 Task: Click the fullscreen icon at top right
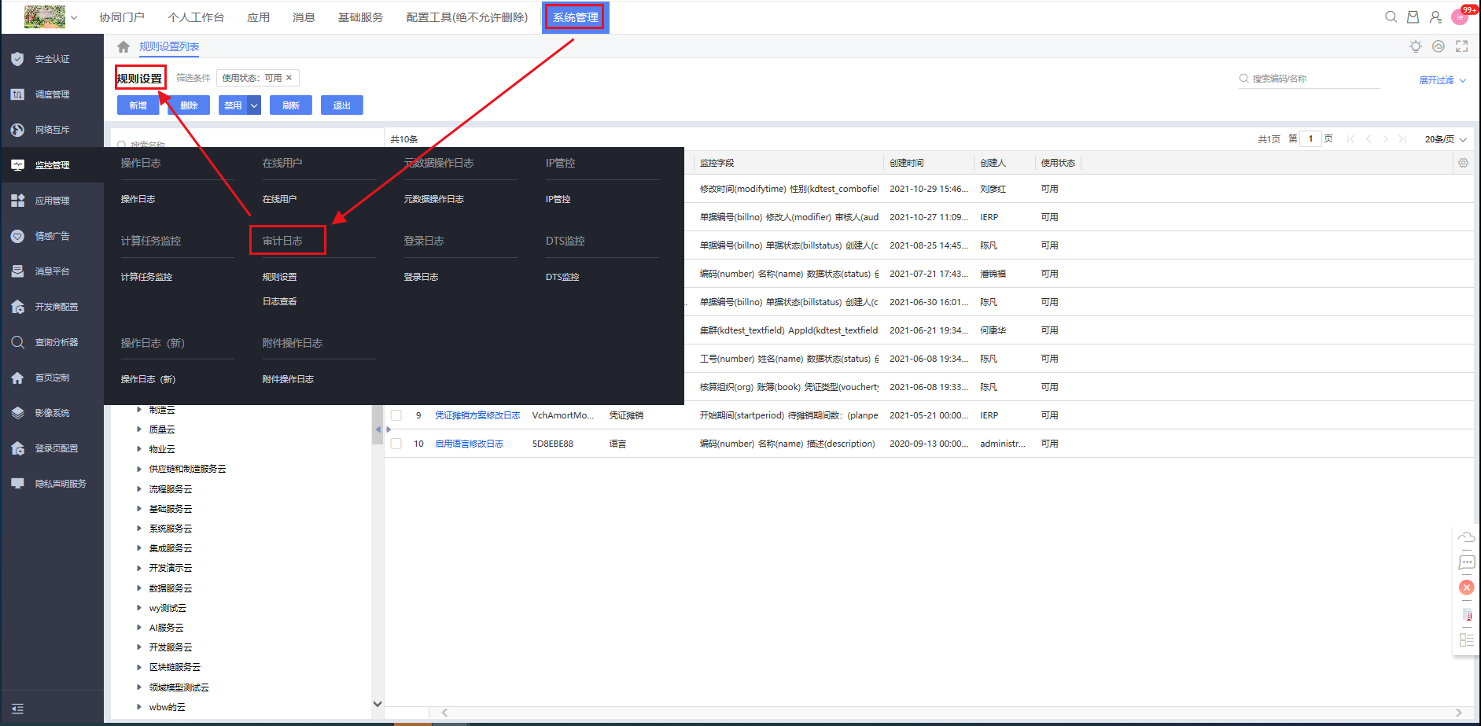1461,46
